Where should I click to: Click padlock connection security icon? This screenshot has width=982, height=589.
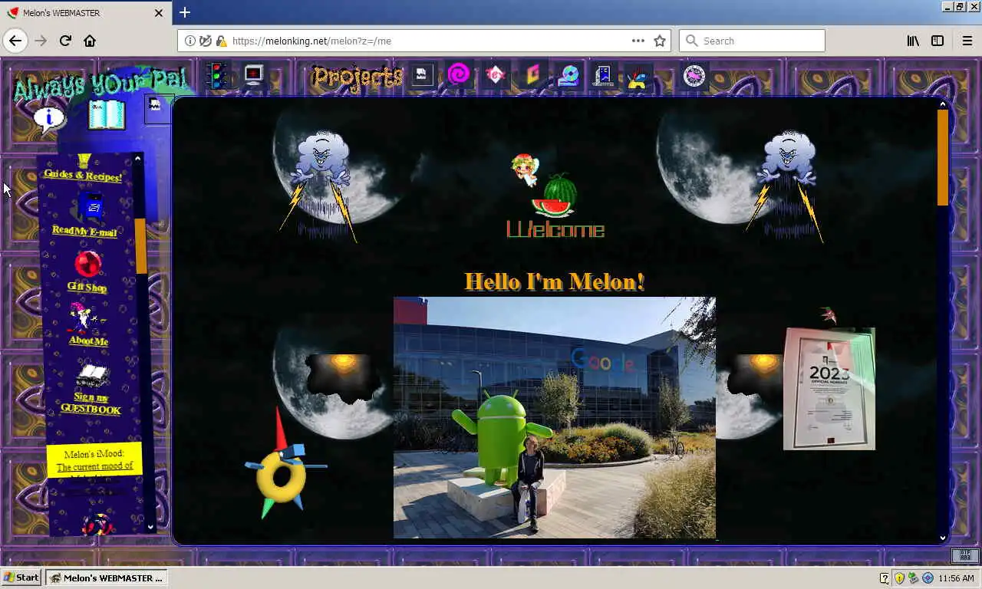[x=221, y=41]
